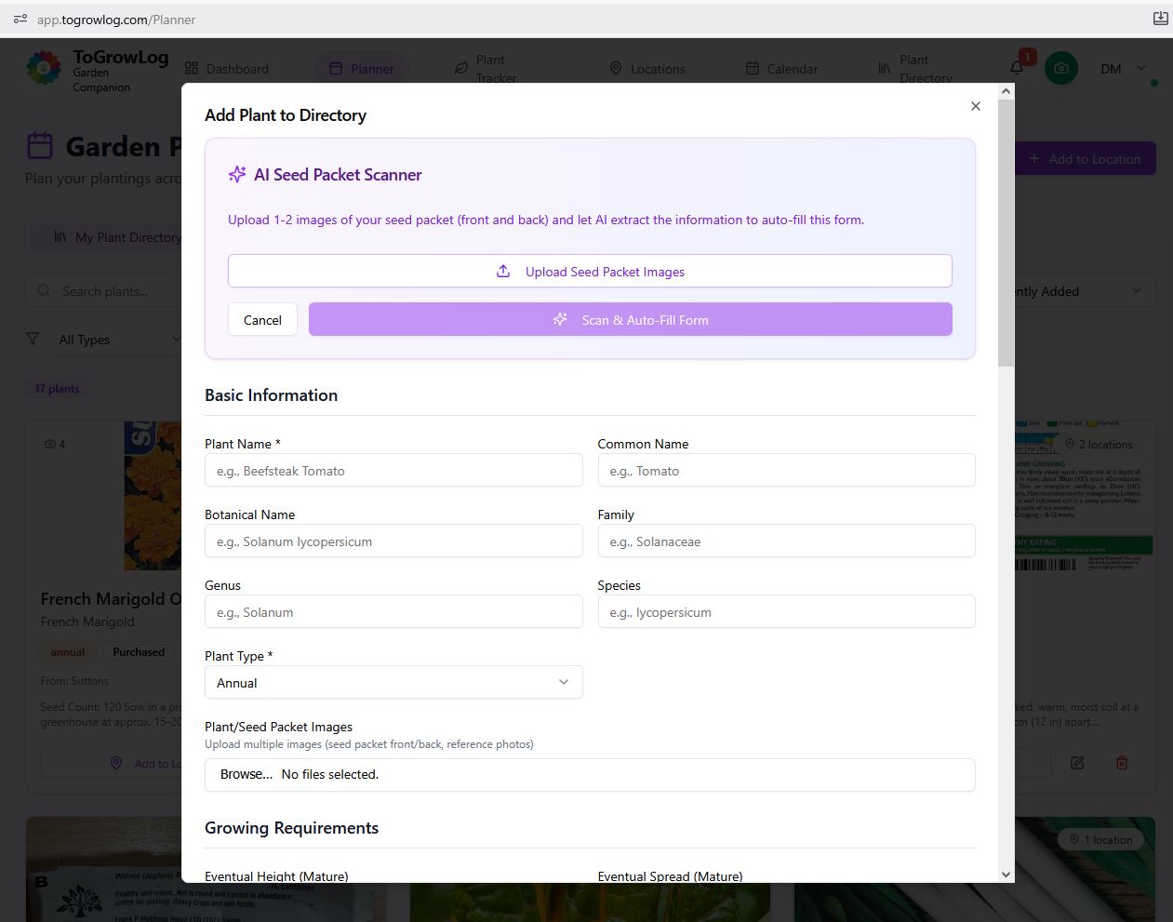Open the Plant Type dropdown
This screenshot has height=922, width=1173.
pyautogui.click(x=393, y=682)
